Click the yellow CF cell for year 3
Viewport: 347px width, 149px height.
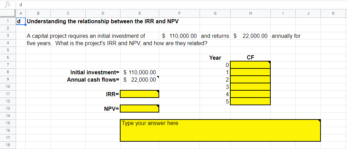[250, 87]
